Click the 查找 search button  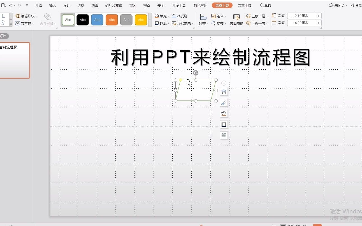point(266,5)
